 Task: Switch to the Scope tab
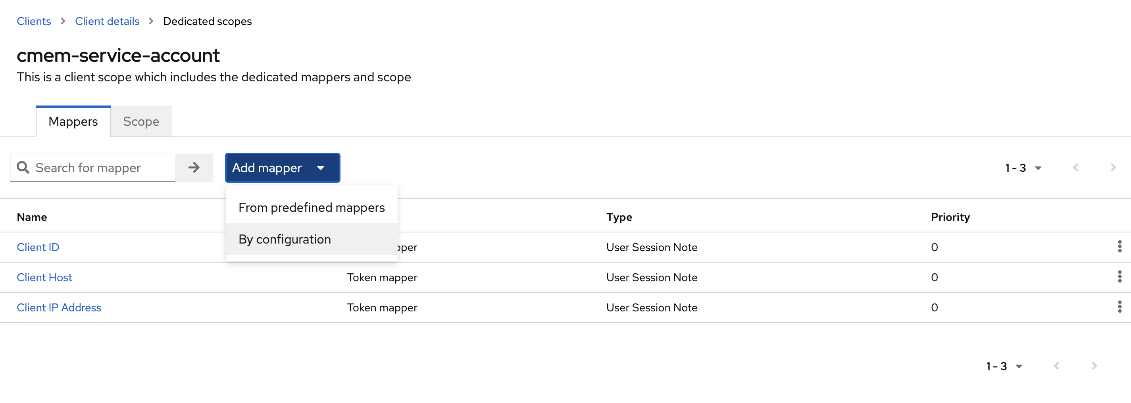pos(140,121)
